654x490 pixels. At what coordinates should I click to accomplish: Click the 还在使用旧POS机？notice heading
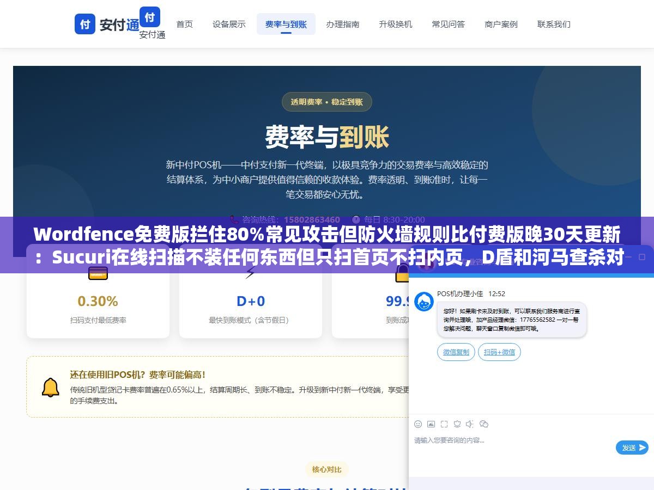click(138, 375)
